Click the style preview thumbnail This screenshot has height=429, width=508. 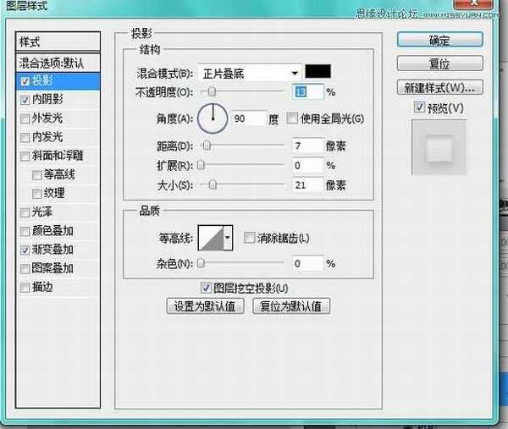tap(439, 150)
